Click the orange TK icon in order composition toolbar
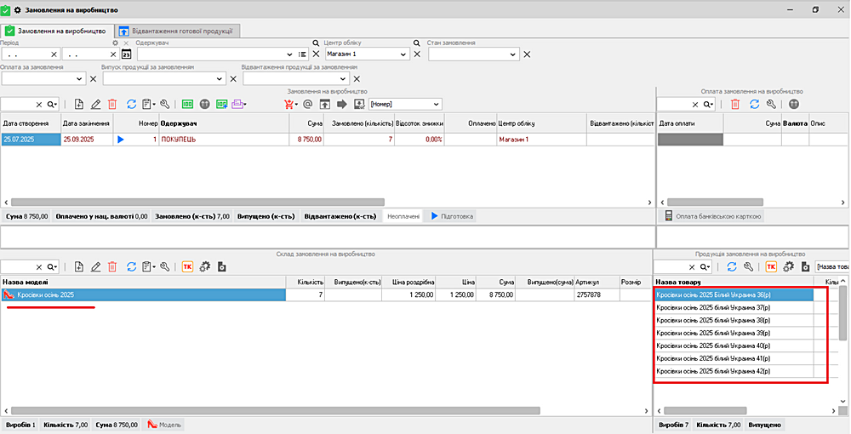 click(x=187, y=266)
